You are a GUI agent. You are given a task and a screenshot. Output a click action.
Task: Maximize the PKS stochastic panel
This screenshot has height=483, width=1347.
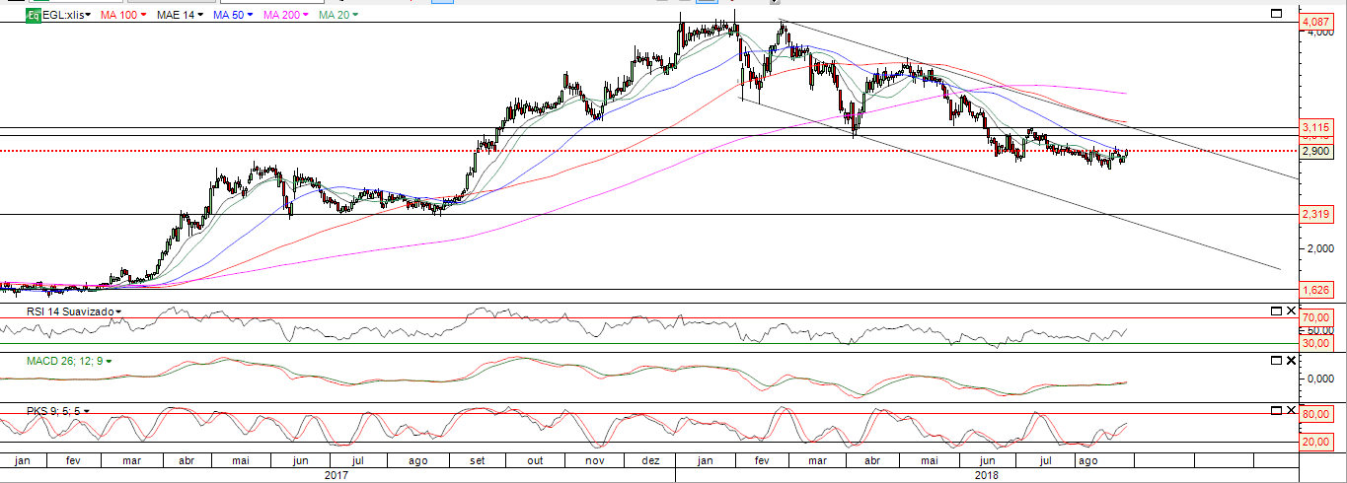pyautogui.click(x=1275, y=410)
